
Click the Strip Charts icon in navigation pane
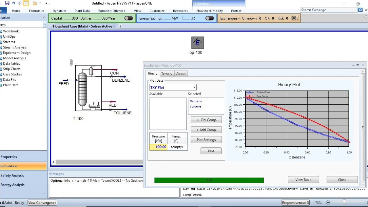tap(1, 69)
